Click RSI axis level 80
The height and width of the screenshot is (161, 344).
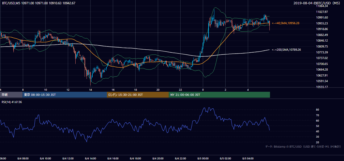(x=318, y=110)
